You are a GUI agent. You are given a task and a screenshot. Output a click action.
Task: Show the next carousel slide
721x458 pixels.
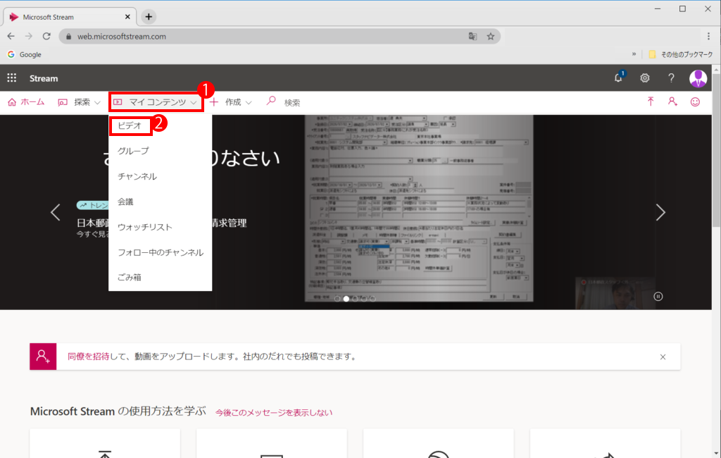click(660, 212)
